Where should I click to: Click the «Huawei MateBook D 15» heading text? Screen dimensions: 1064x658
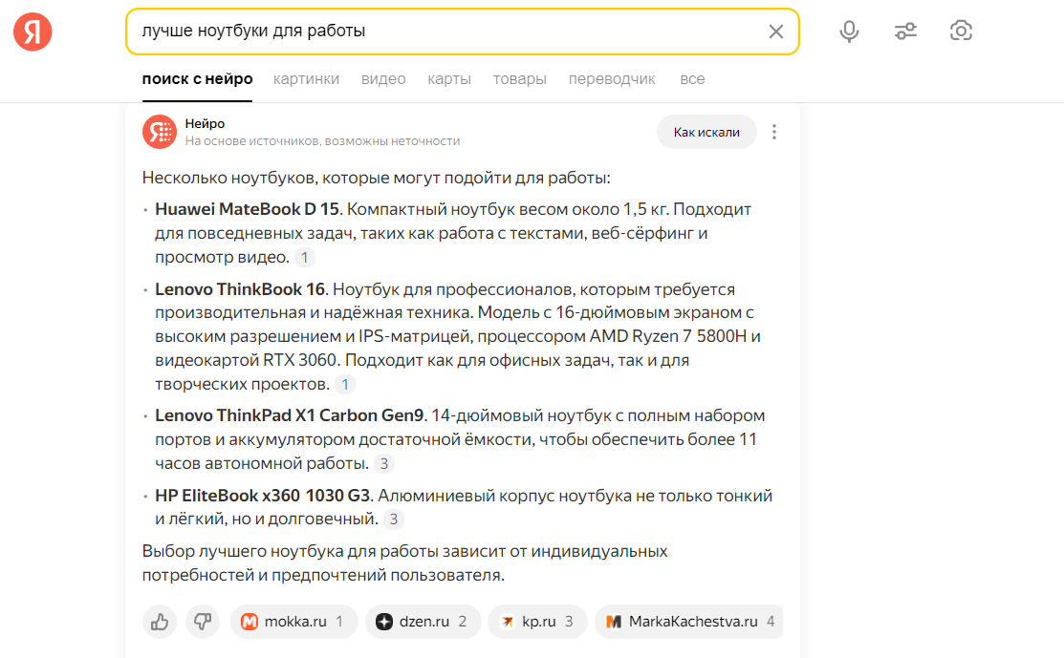point(247,209)
